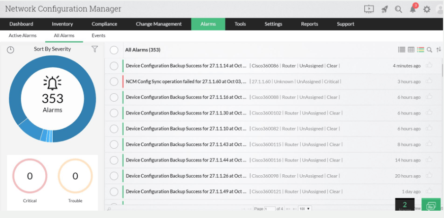Open the presentation video icon in header

[x=369, y=9]
